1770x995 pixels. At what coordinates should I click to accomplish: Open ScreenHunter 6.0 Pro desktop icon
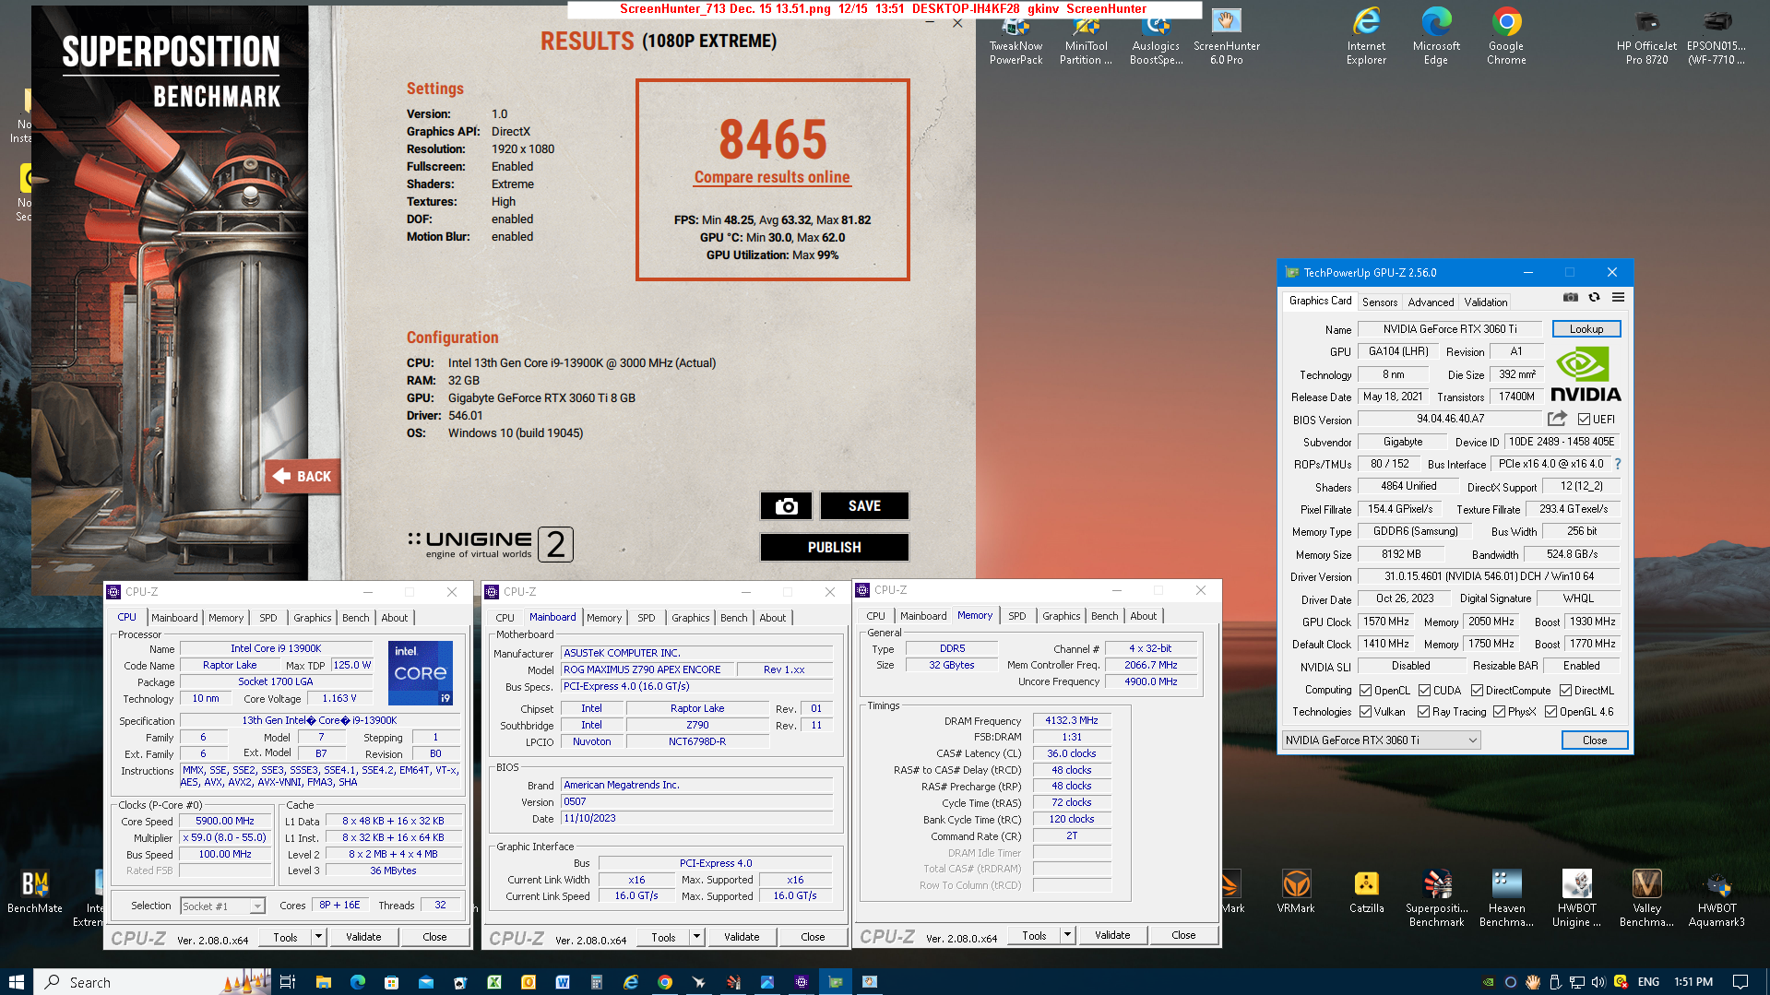(1226, 37)
